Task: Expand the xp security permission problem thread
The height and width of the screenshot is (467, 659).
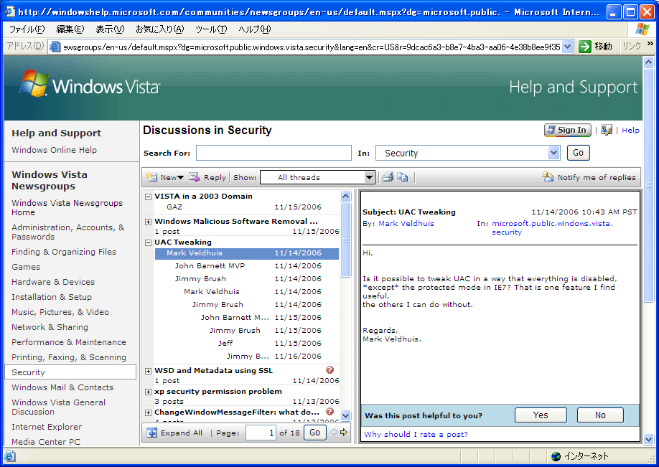Action: tap(148, 392)
